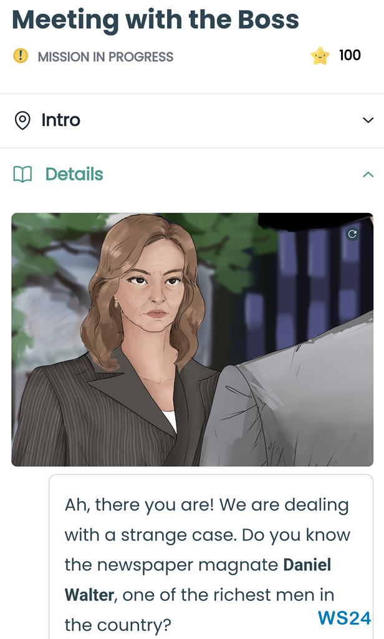This screenshot has height=639, width=384.
Task: Open the Intro section heading
Action: (x=60, y=120)
